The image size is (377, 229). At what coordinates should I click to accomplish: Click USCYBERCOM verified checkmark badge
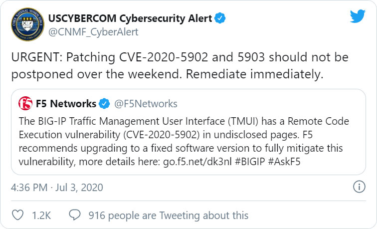click(x=220, y=18)
